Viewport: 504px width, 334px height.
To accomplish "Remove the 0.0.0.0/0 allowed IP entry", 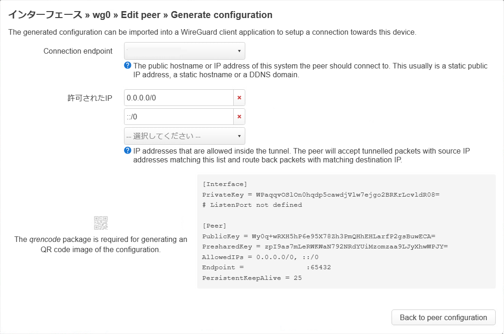I will point(239,98).
